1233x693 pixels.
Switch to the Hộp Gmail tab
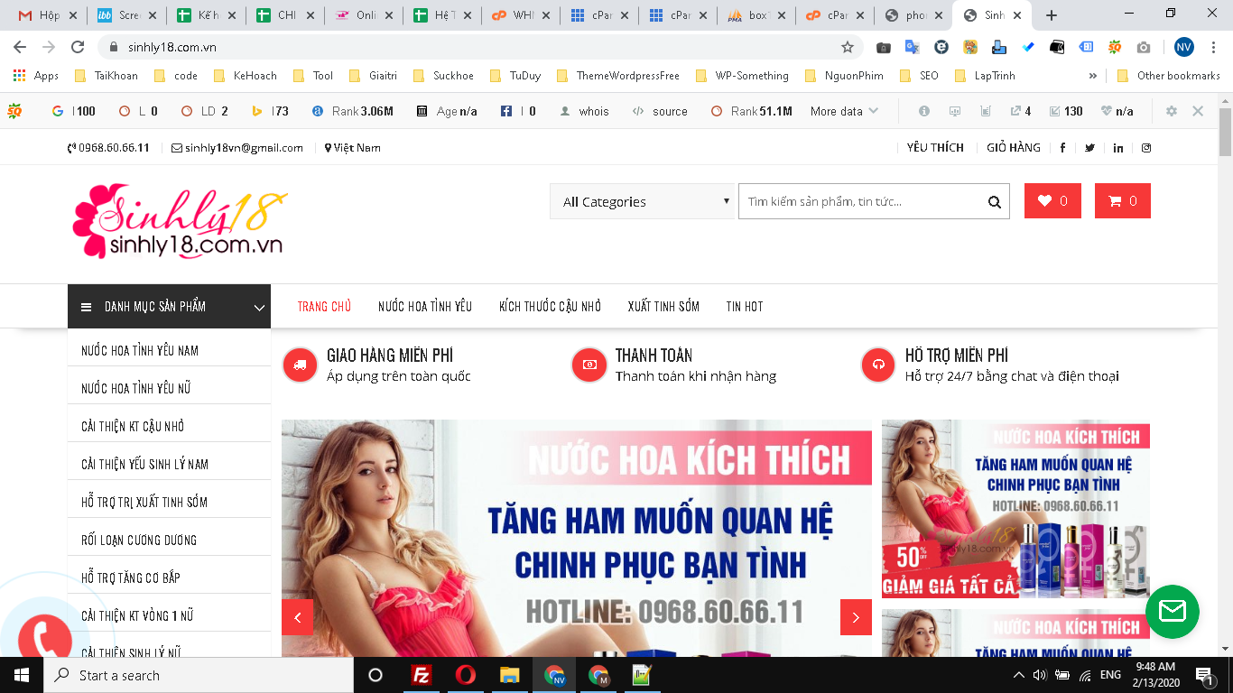coord(47,15)
